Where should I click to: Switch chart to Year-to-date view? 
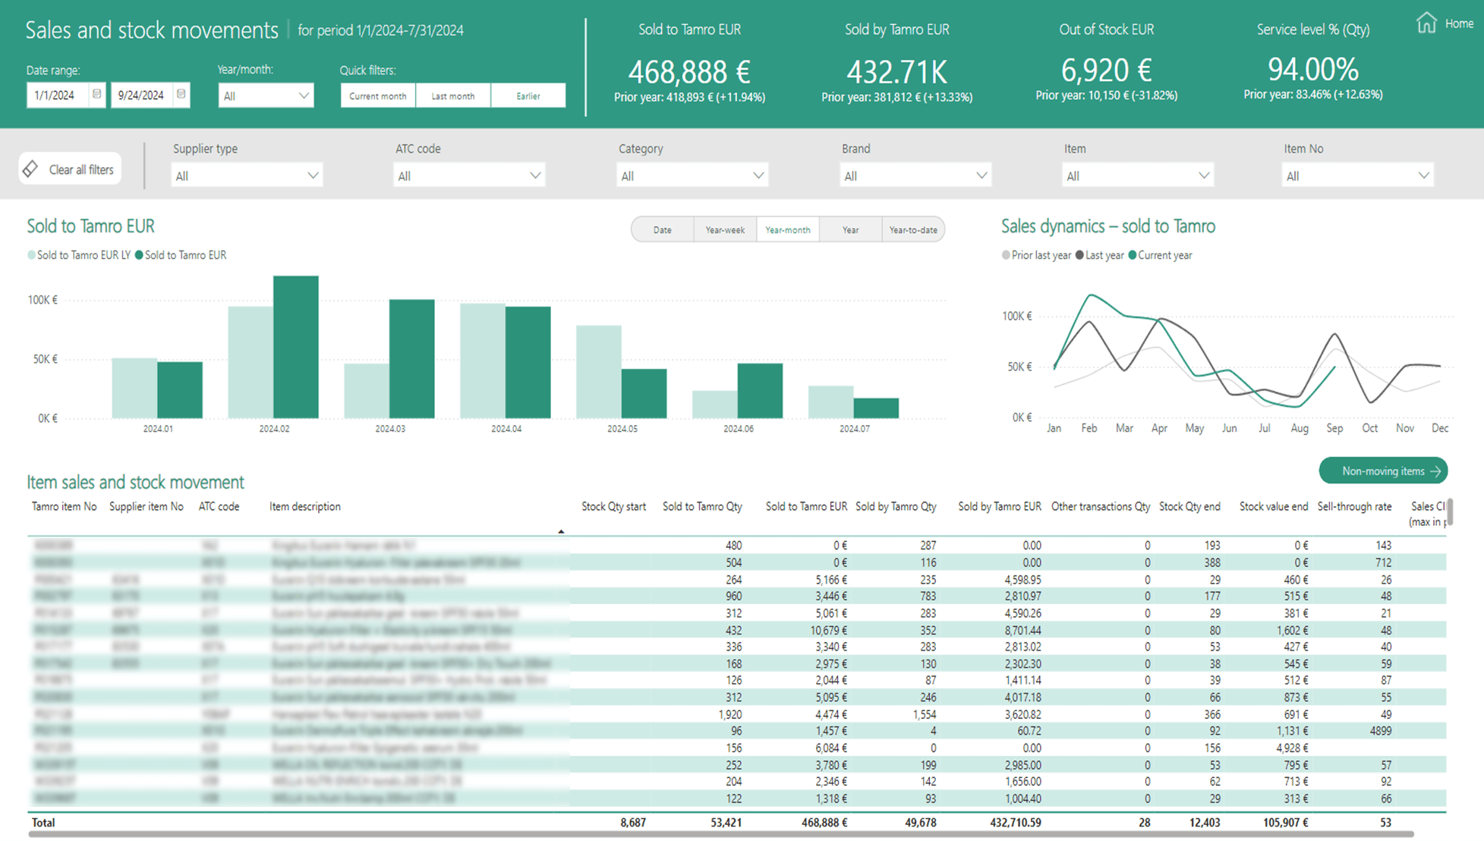[912, 230]
